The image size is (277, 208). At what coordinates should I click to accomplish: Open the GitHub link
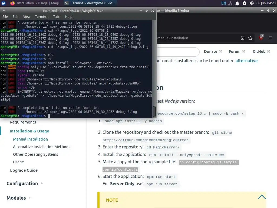tap(259, 51)
